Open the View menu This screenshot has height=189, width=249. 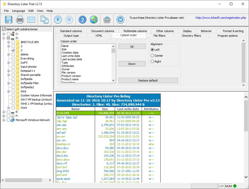(40, 11)
